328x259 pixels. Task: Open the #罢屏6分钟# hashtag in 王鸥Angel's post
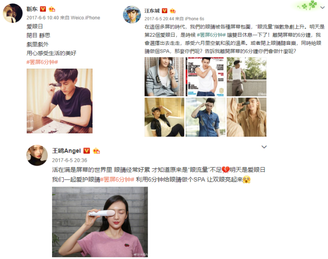pyautogui.click(x=117, y=180)
